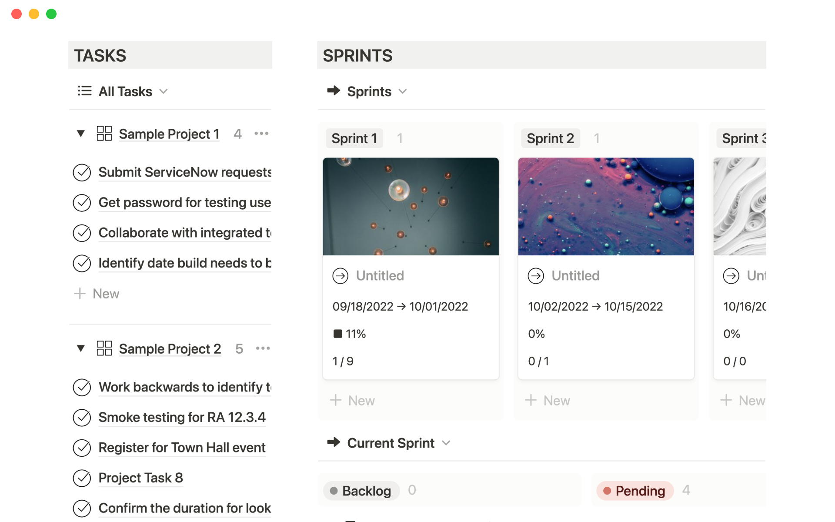Select the Pending status group tag

click(635, 491)
